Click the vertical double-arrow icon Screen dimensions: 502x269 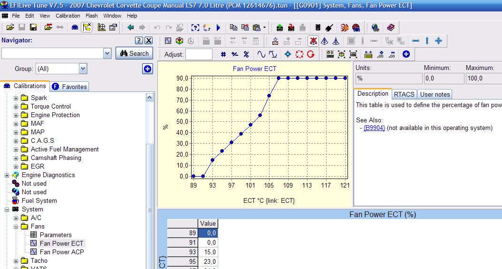427,41
